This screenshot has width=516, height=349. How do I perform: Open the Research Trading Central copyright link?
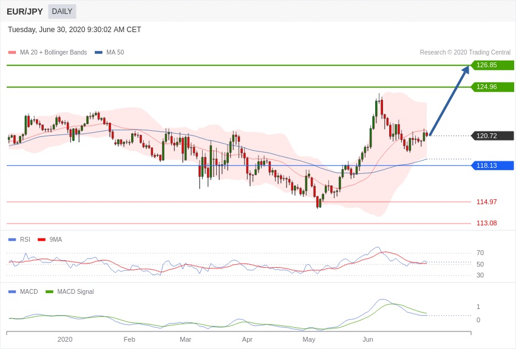[465, 53]
